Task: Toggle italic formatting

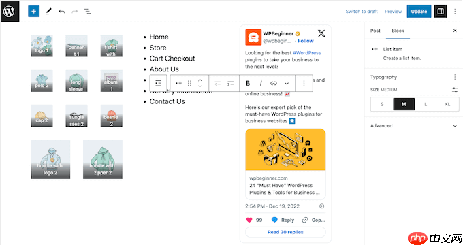Action: 261,83
